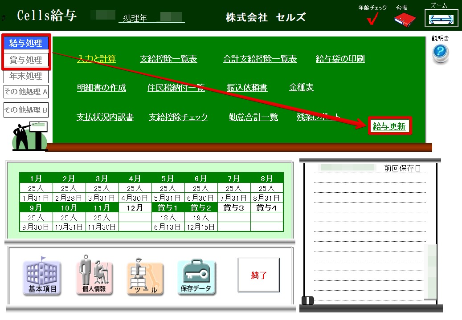Switch to the 賞与処理 tab
Screen dimensions: 462x320
coord(25,58)
